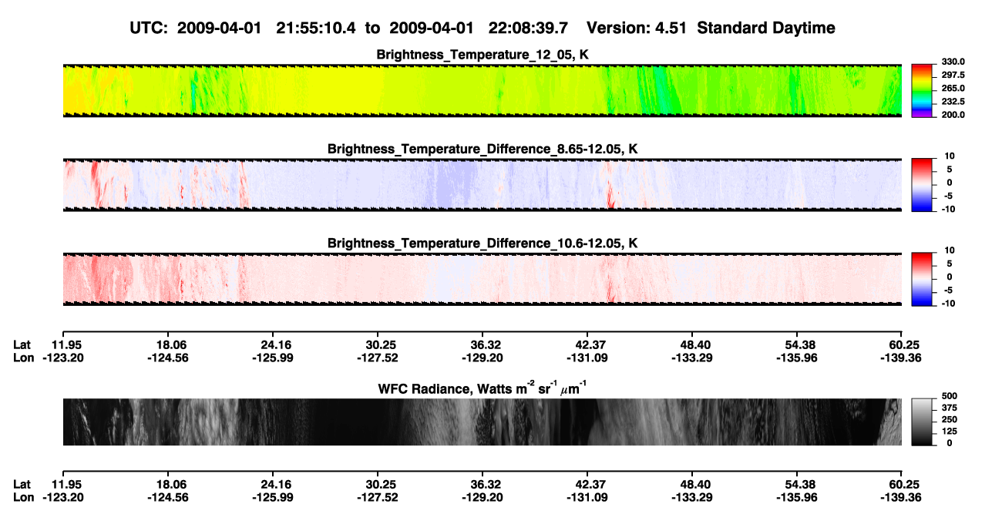Click the 10 tick of the 8.65-12.05 colorbar
The width and height of the screenshot is (1002, 514).
point(949,156)
